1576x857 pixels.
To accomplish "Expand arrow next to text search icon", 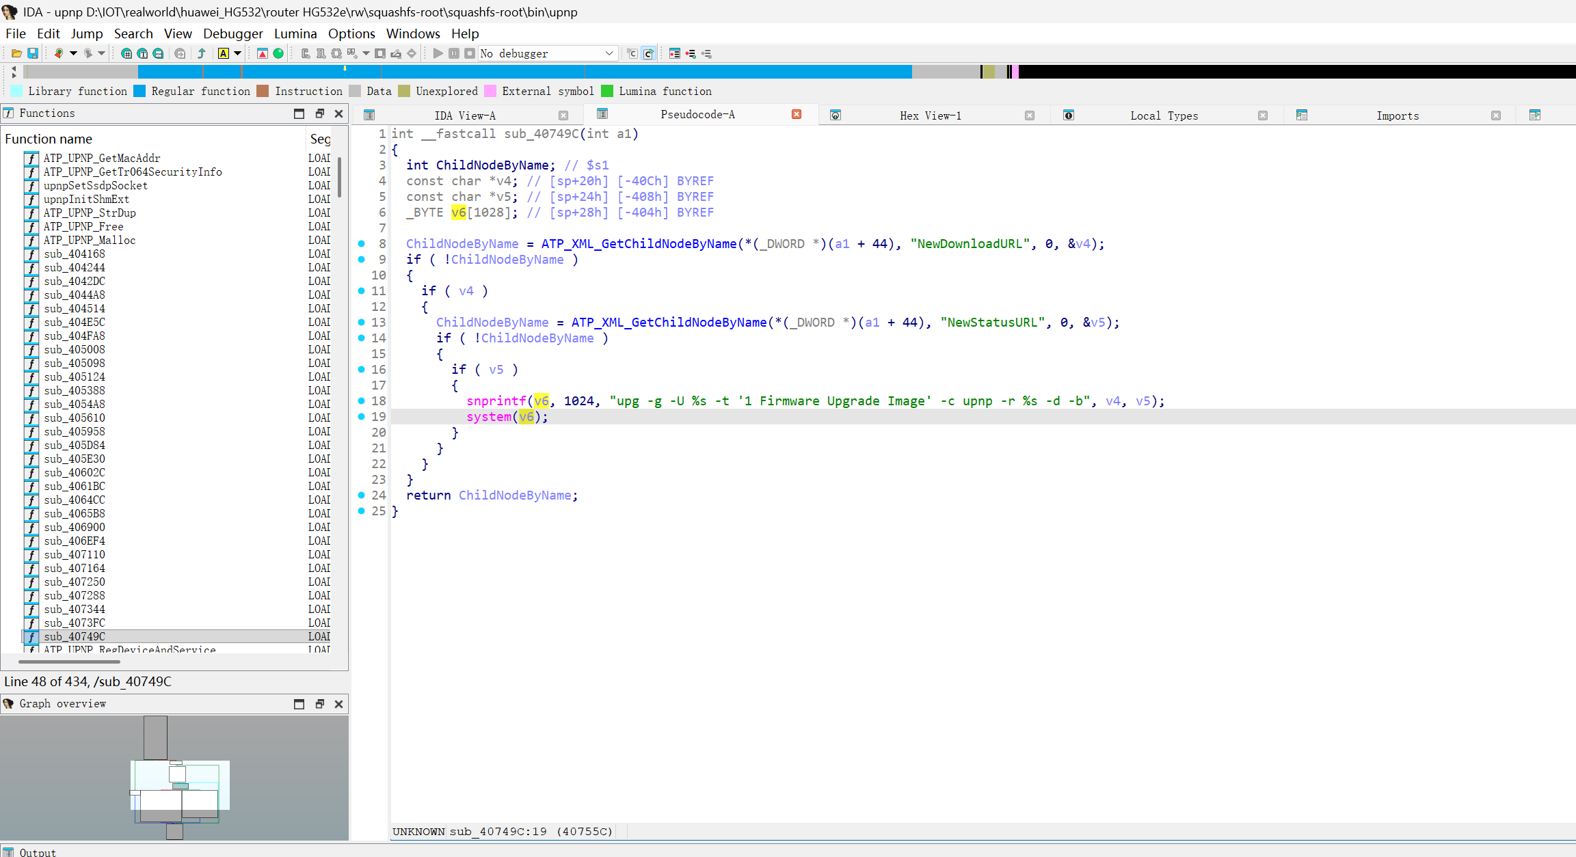I will click(x=237, y=53).
